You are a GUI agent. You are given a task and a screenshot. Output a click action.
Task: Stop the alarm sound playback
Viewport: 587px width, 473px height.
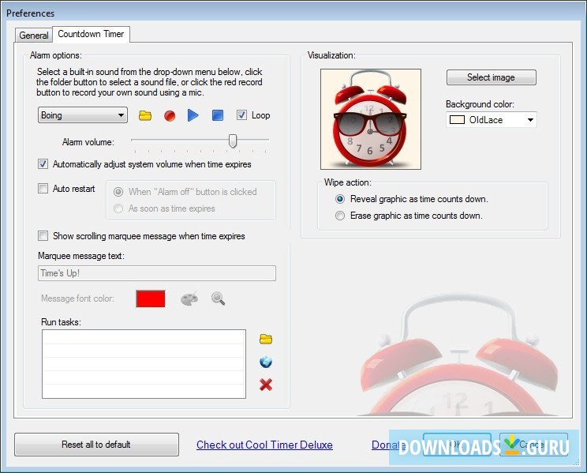(218, 115)
